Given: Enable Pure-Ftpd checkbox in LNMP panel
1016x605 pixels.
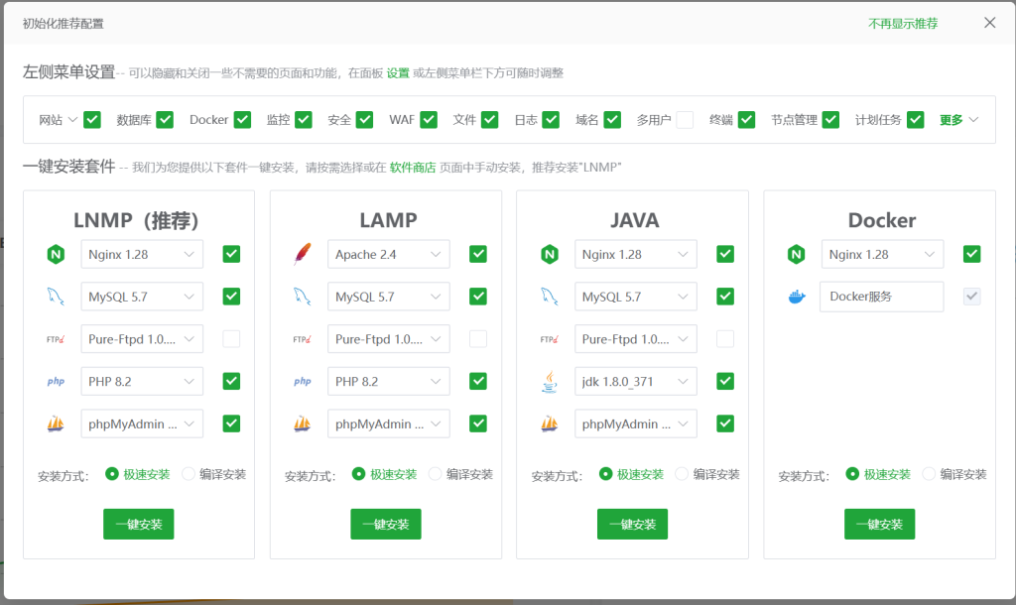Looking at the screenshot, I should (x=231, y=339).
